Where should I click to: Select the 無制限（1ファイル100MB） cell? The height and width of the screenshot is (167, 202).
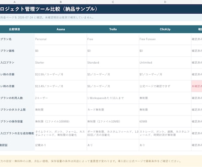pos(61,121)
